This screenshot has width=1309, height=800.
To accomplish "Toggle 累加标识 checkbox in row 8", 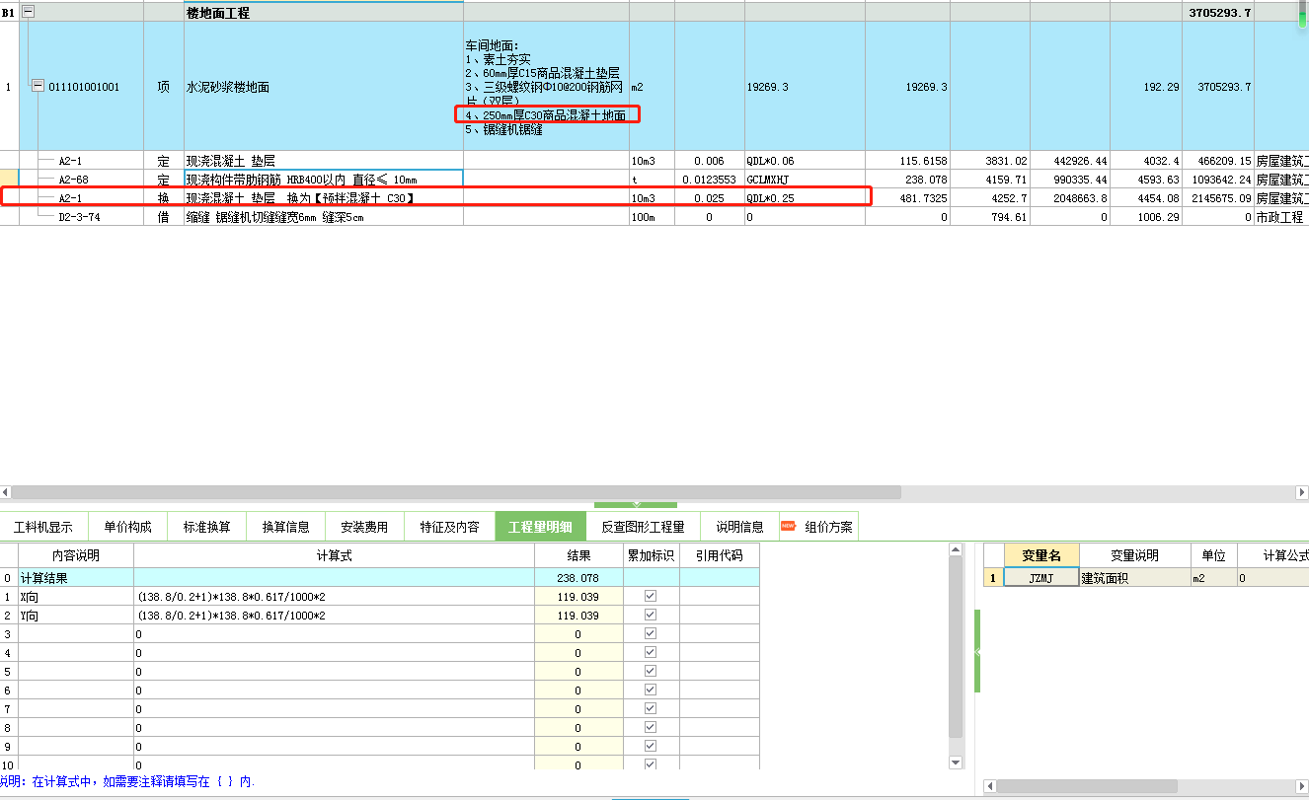I will tap(650, 727).
